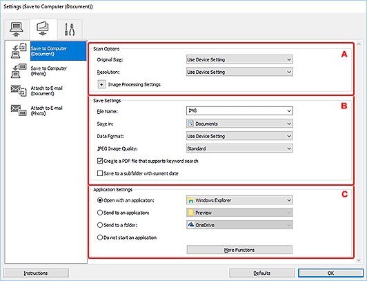Select the Attach to E-mail (Document) icon

click(x=19, y=90)
